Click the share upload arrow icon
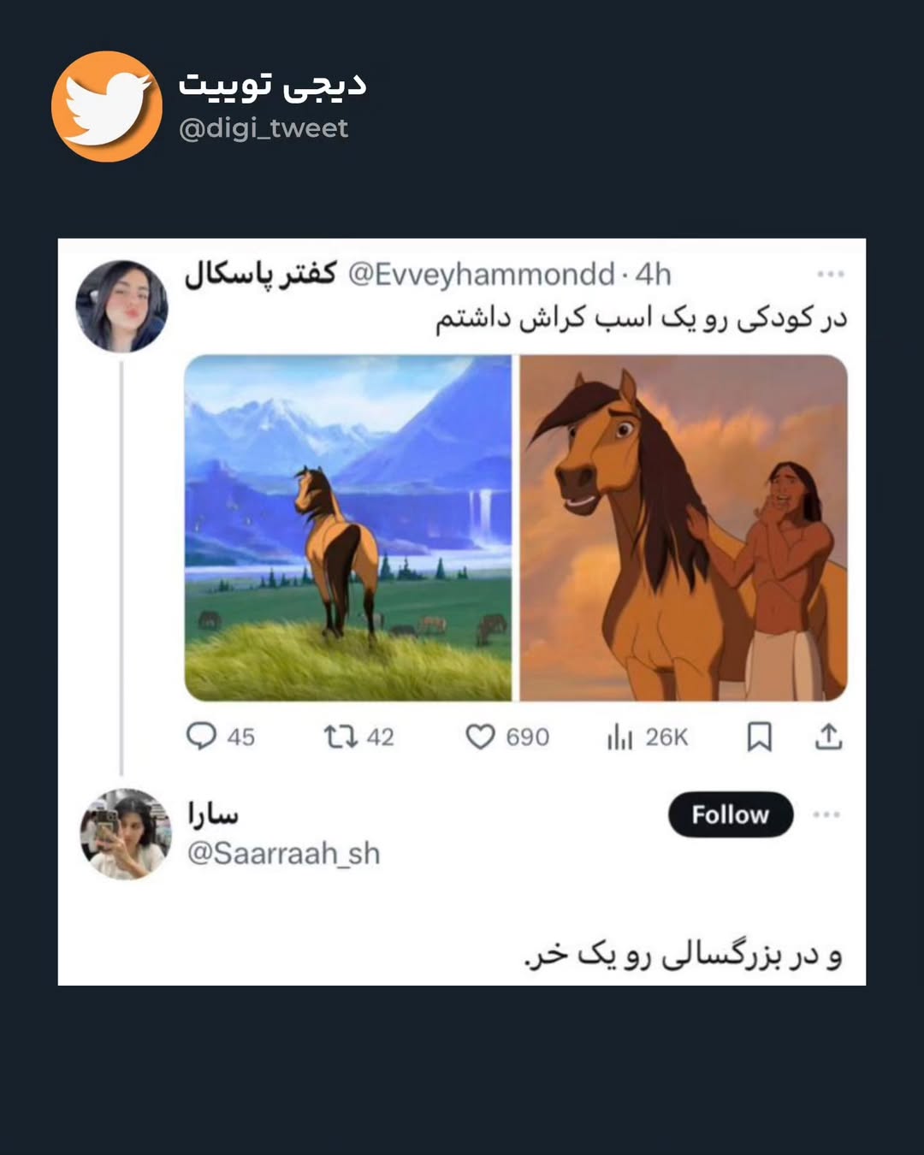The image size is (924, 1155). [828, 736]
